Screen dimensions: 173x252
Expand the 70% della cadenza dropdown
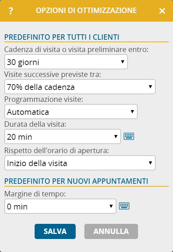pyautogui.click(x=80, y=87)
